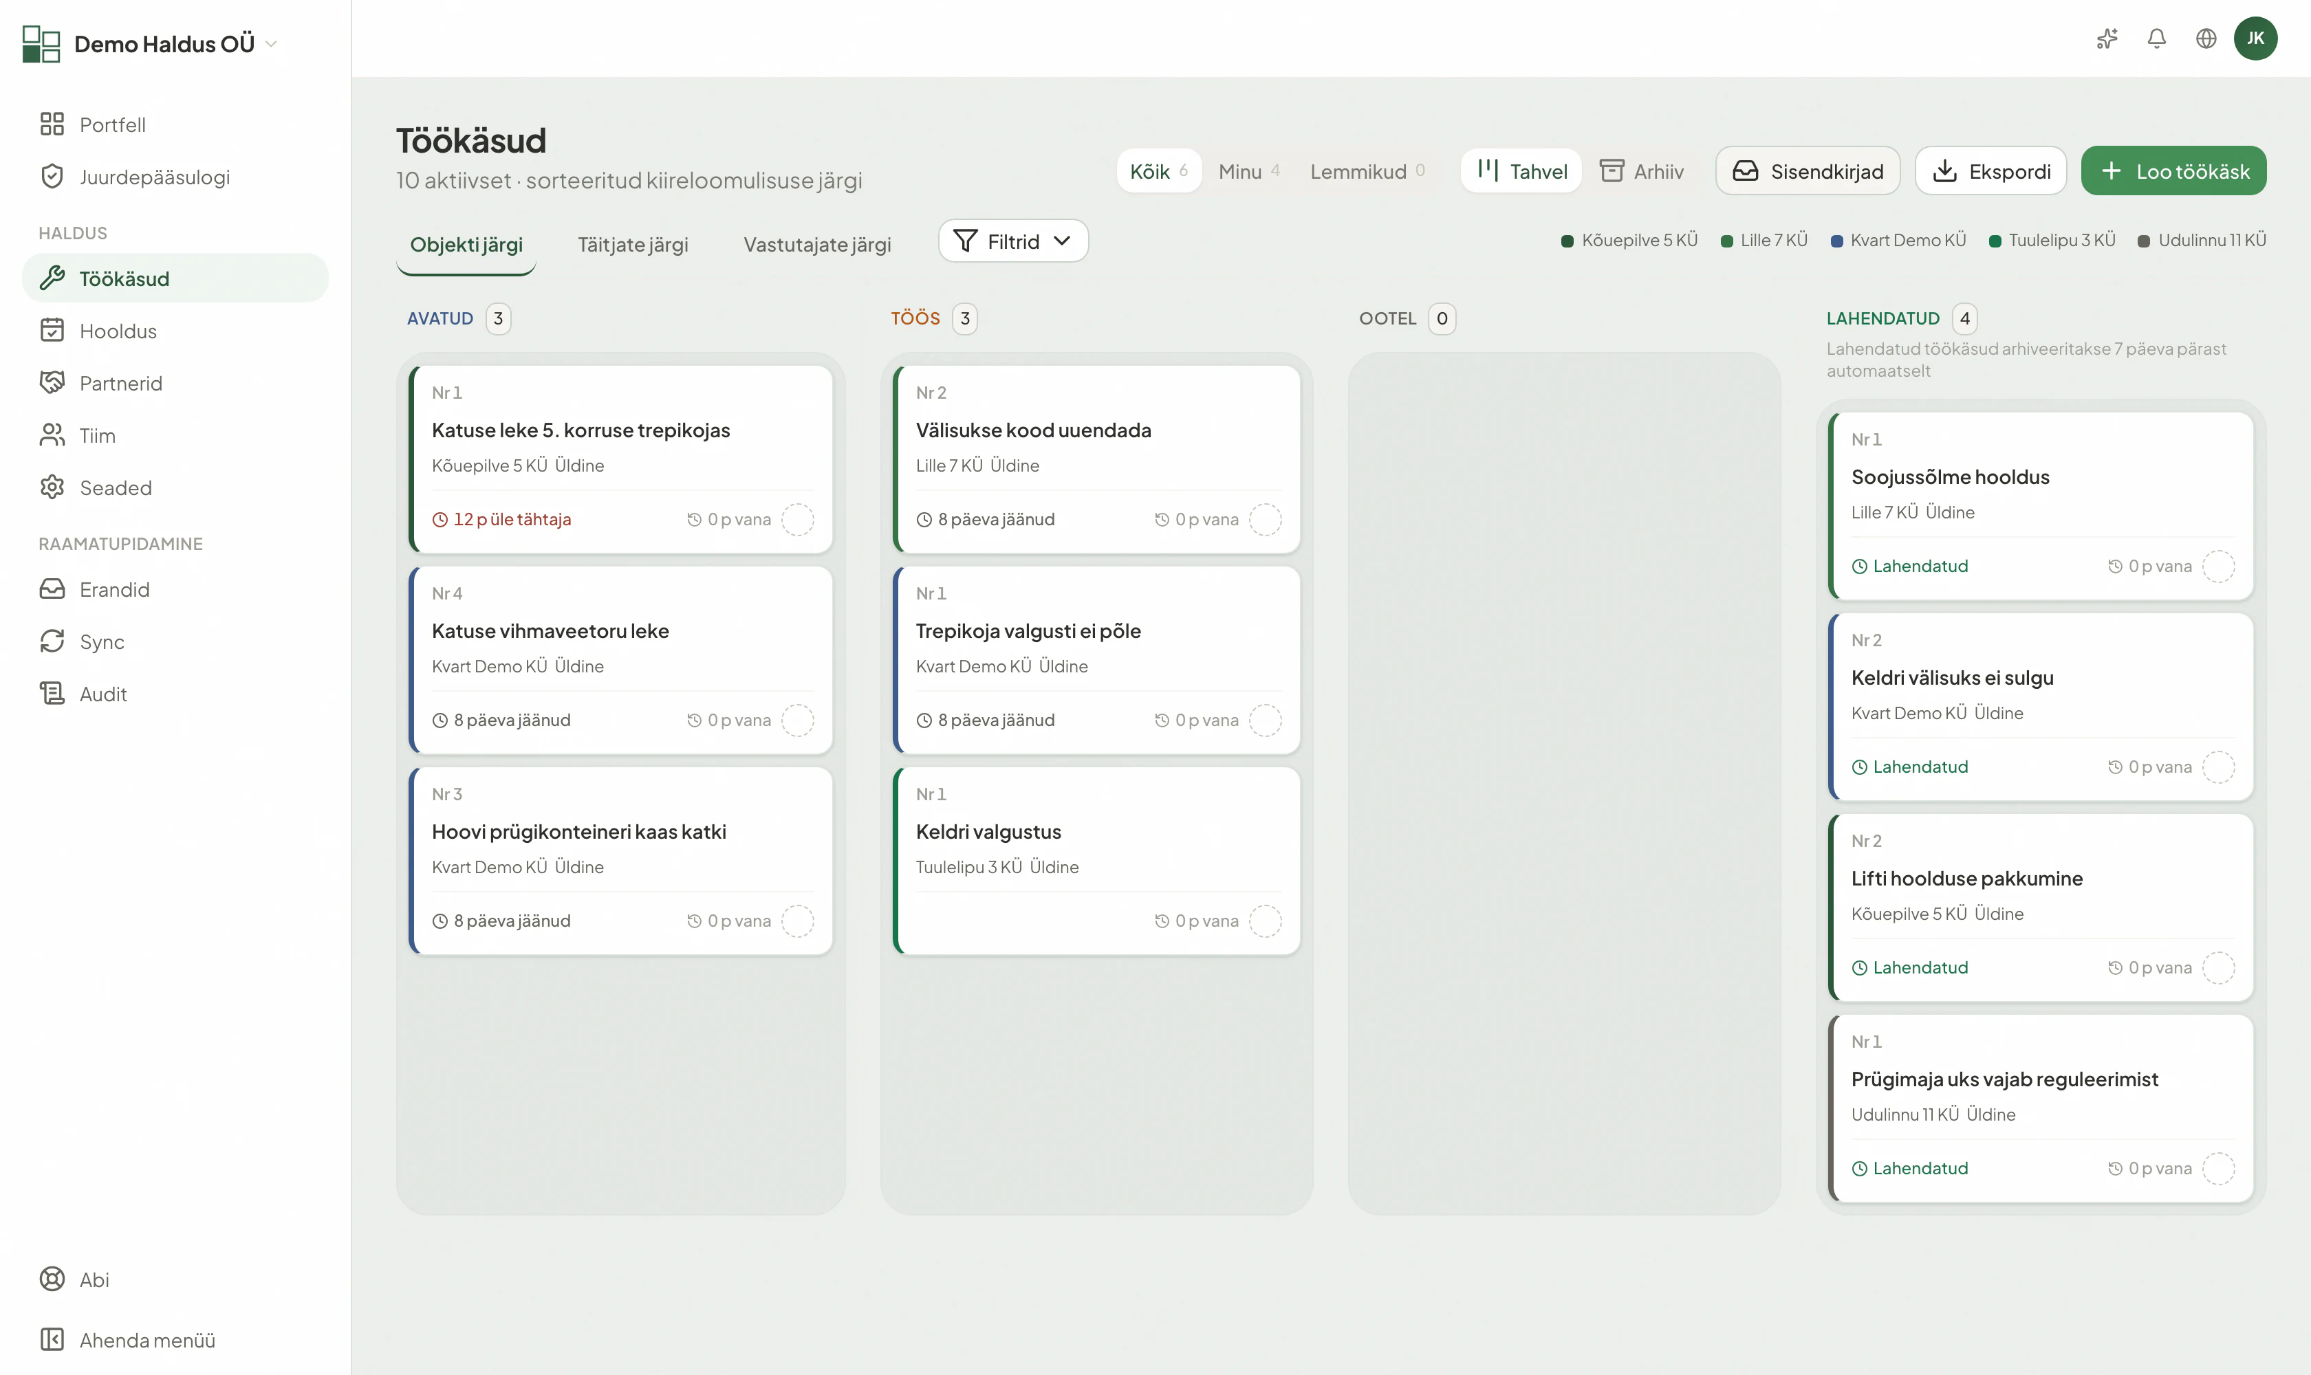This screenshot has width=2311, height=1375.
Task: Expand the Demo Haldus OÜ company dropdown
Action: (x=271, y=43)
